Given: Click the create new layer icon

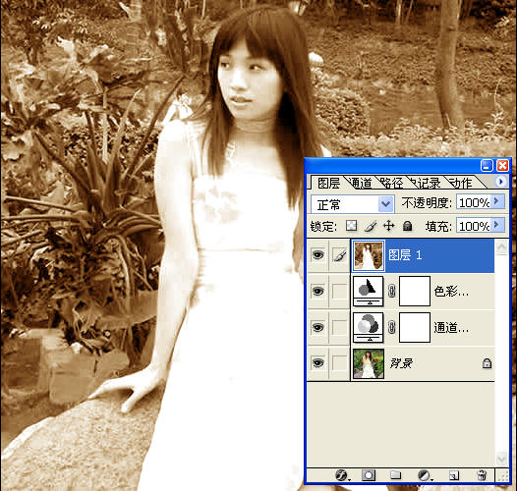Looking at the screenshot, I should pos(454,475).
